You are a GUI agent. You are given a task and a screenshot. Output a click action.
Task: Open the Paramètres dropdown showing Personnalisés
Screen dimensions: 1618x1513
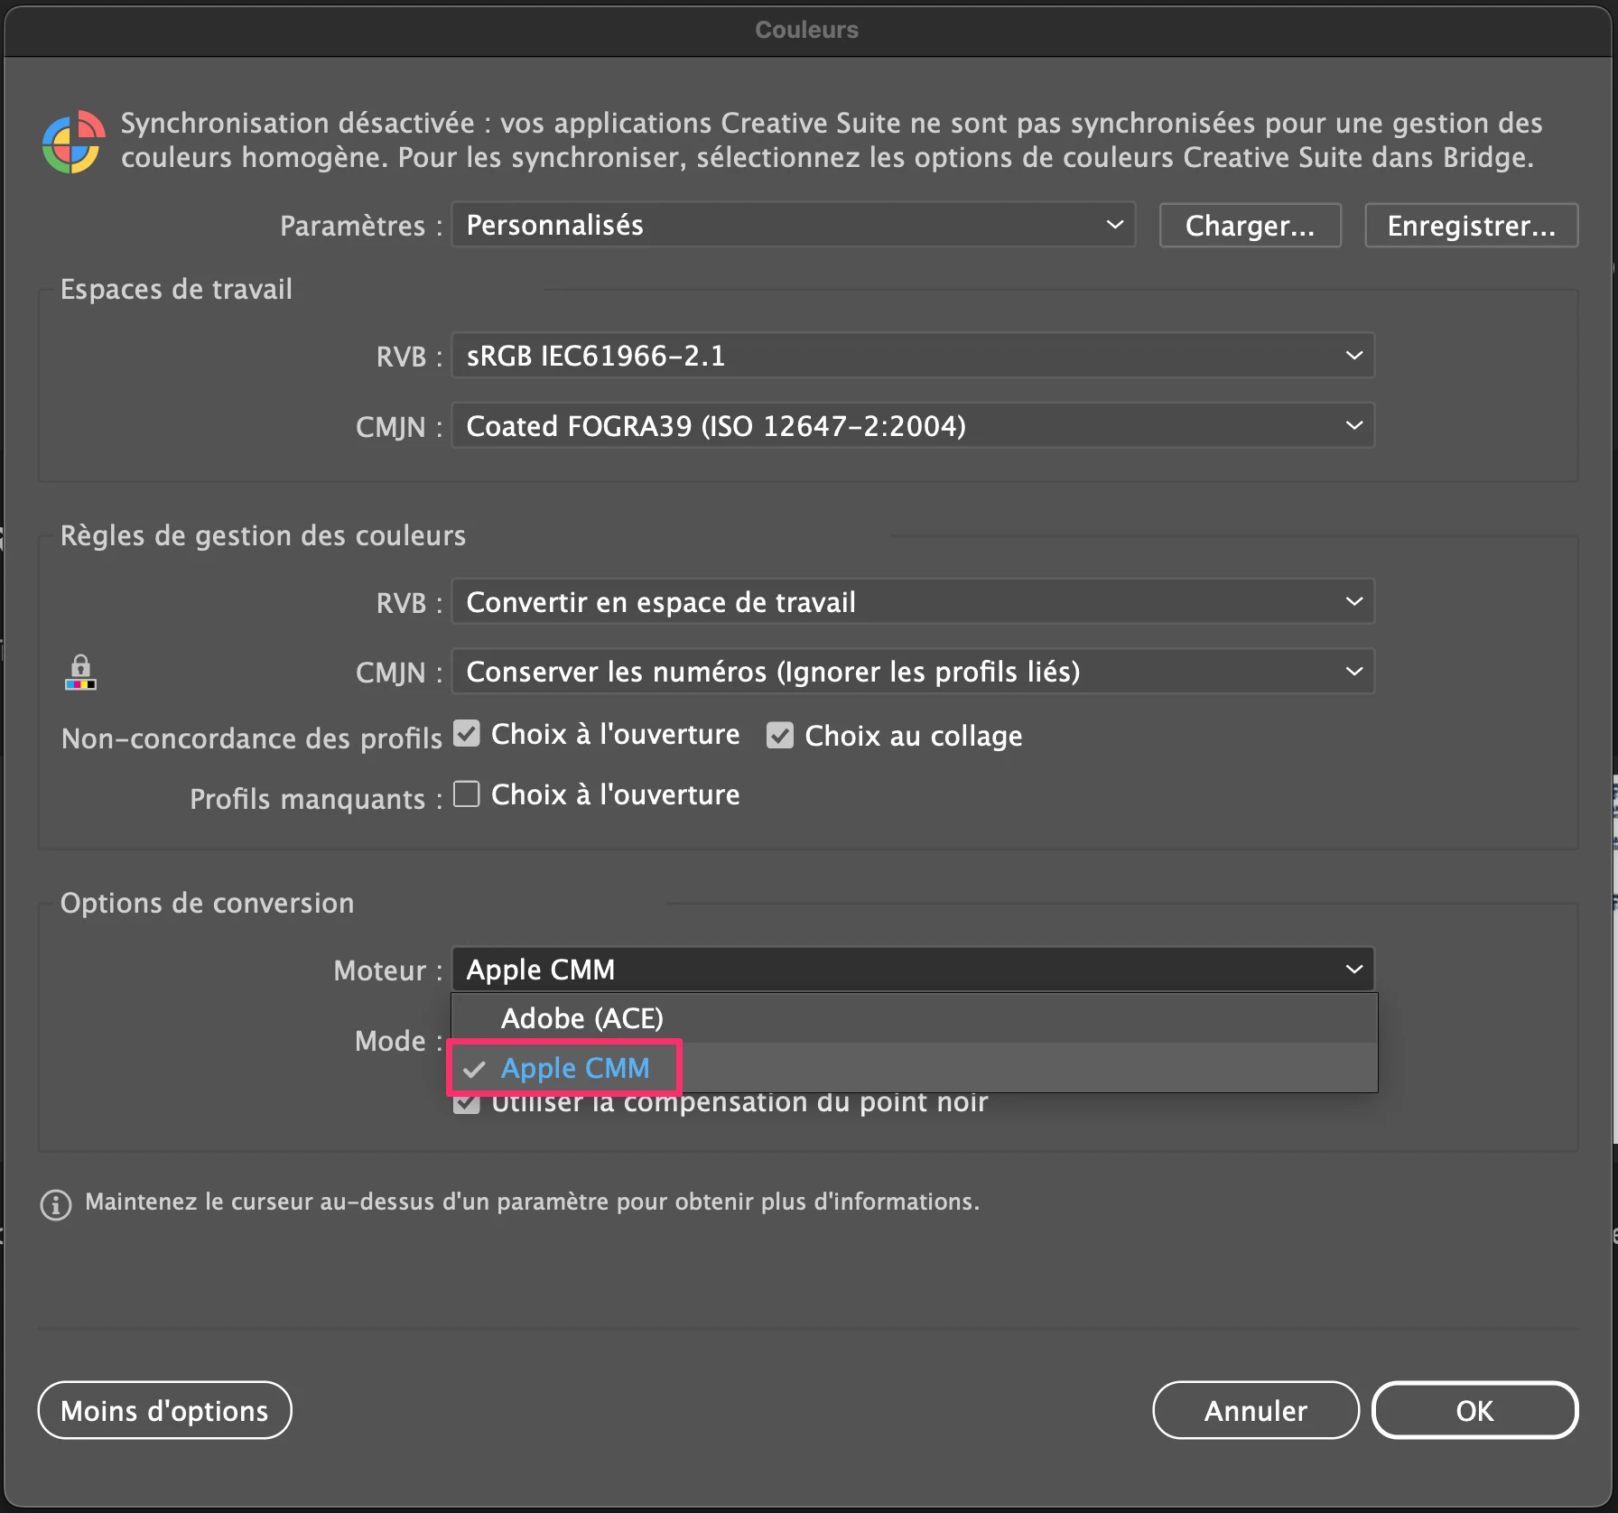[x=793, y=225]
